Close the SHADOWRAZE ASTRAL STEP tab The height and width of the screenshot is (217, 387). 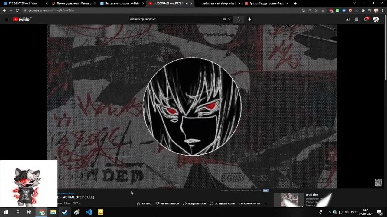click(x=191, y=3)
